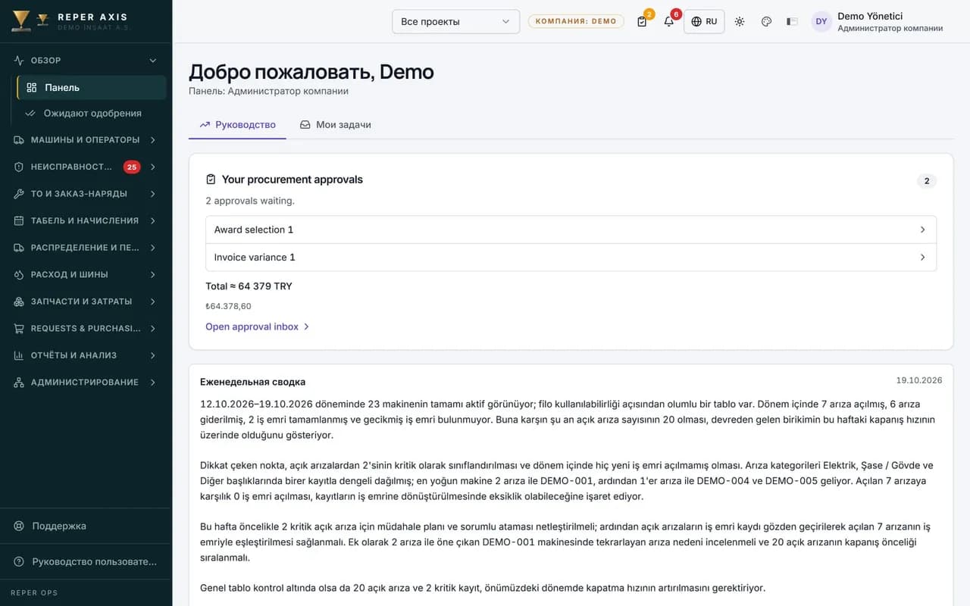Open the Award selection 1 row
The height and width of the screenshot is (606, 970).
[x=571, y=230]
